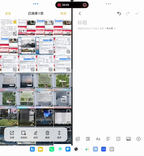Tap the fullscreen expand icon on the sunset photo
The image size is (144, 156).
(33, 88)
